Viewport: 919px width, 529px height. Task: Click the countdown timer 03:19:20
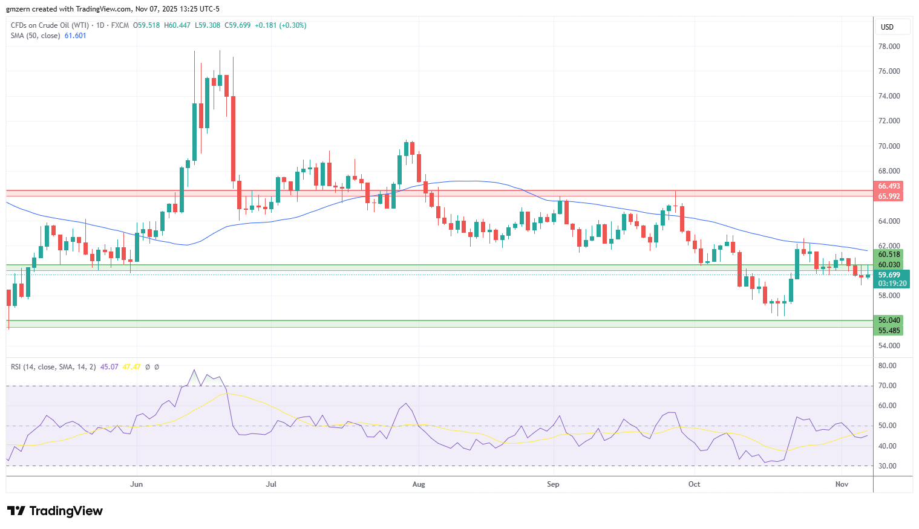(892, 284)
